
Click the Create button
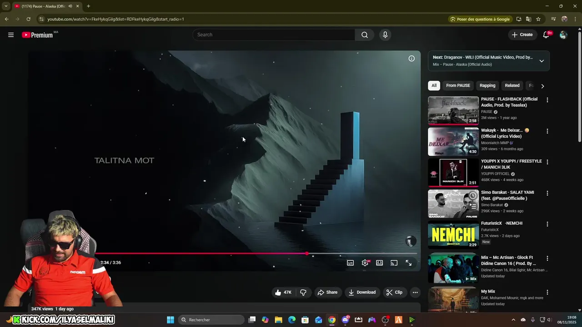(522, 35)
